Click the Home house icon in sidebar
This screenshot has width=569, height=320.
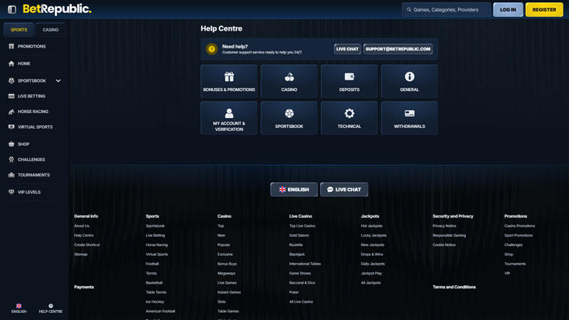(11, 63)
